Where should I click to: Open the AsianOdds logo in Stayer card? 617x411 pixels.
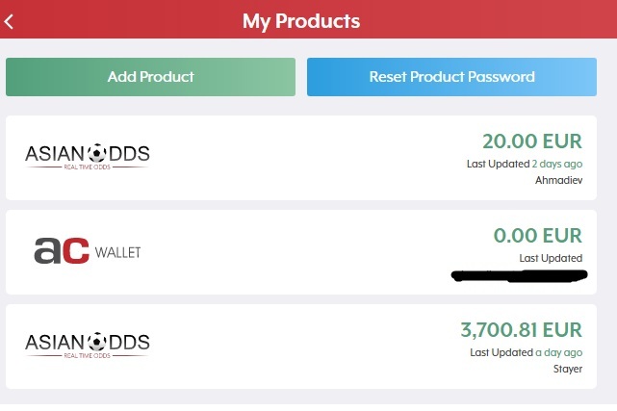coord(88,346)
